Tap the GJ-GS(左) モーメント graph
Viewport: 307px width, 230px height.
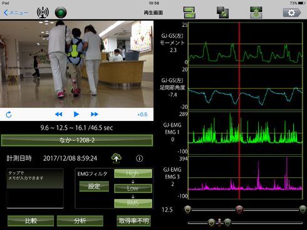coord(246,43)
